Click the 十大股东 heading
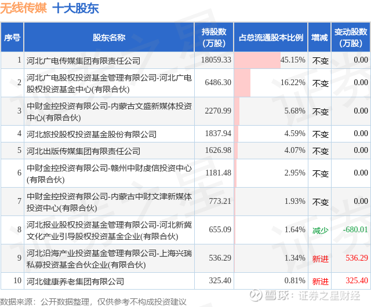371x307 pixels. pyautogui.click(x=75, y=8)
